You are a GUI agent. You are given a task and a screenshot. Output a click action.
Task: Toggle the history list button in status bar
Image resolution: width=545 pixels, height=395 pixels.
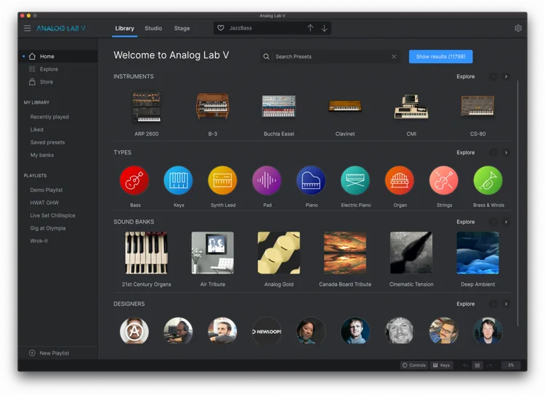pos(477,365)
